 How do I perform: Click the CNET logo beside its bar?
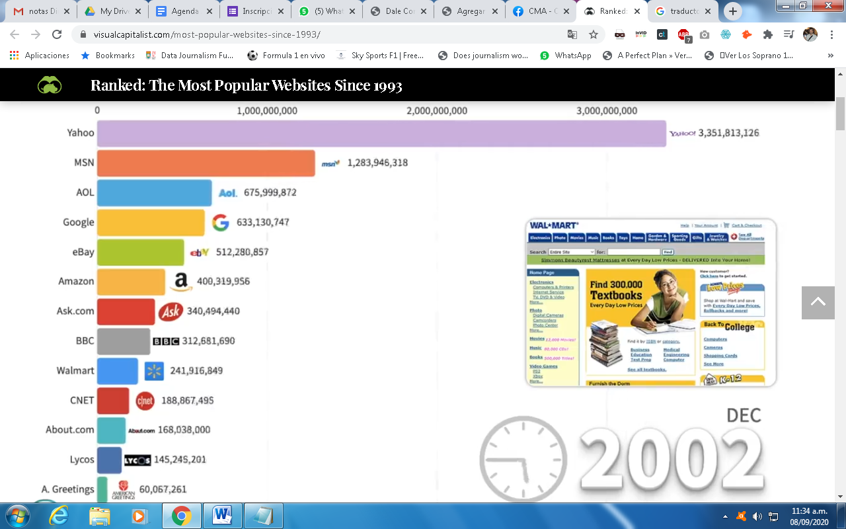click(x=145, y=401)
